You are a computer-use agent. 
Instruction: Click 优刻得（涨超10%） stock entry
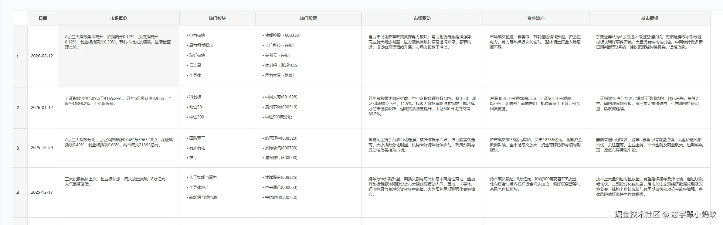(x=281, y=65)
